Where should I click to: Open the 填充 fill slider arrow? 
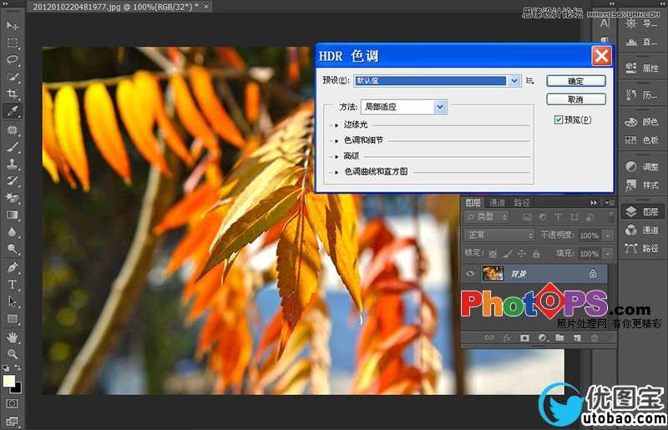608,254
